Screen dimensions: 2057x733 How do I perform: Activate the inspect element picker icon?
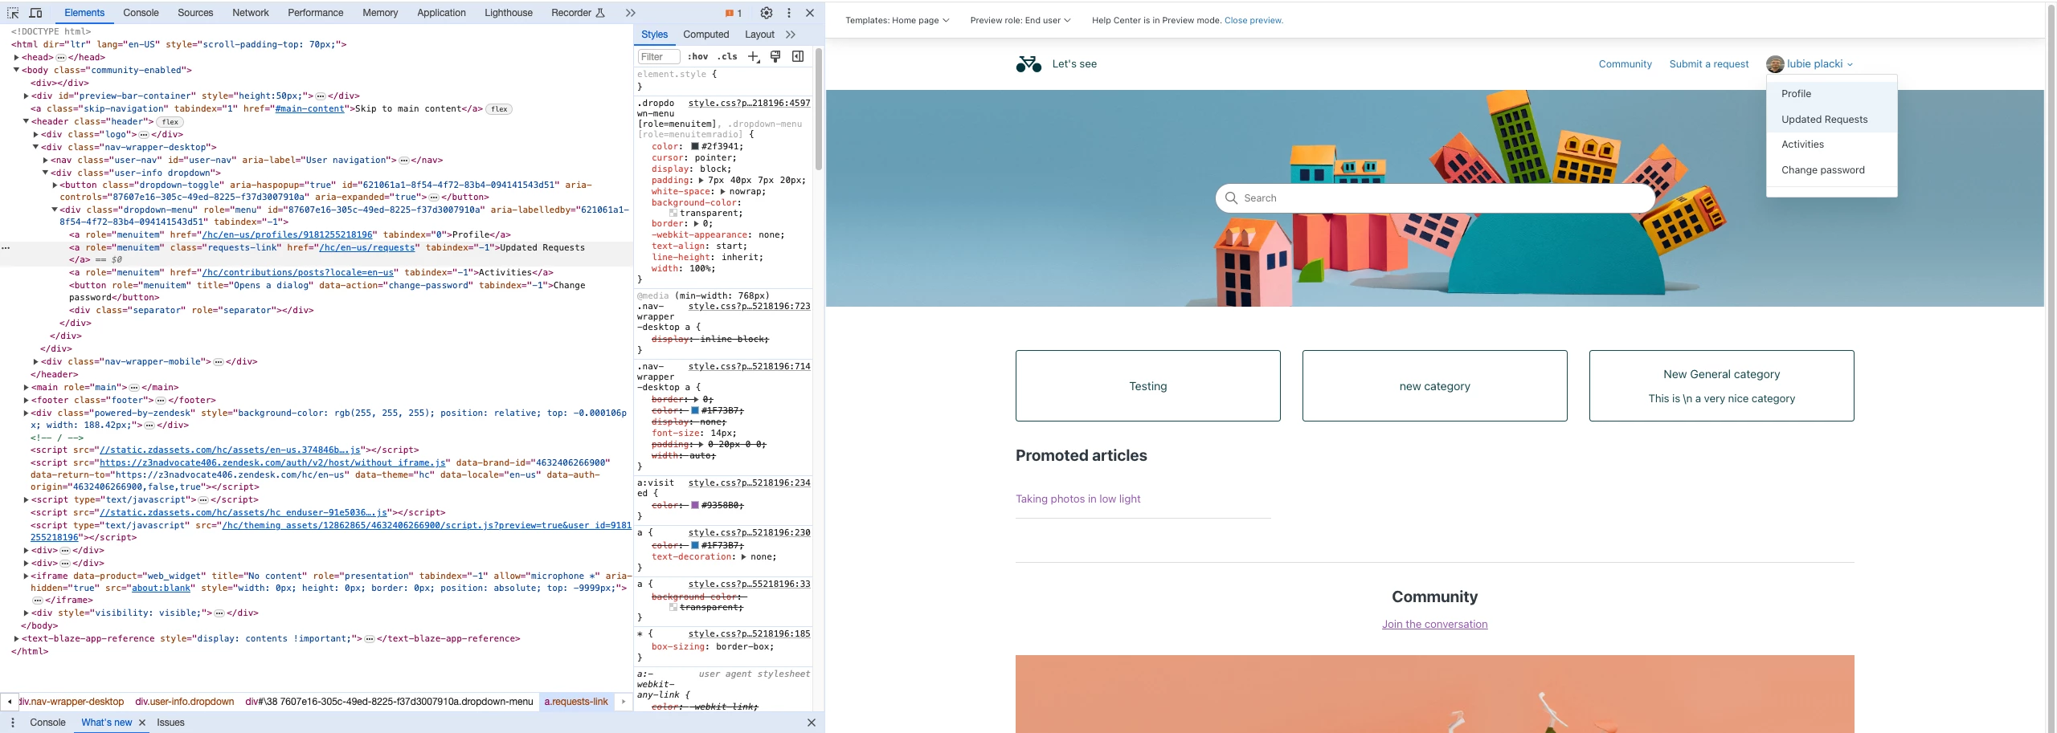point(13,13)
